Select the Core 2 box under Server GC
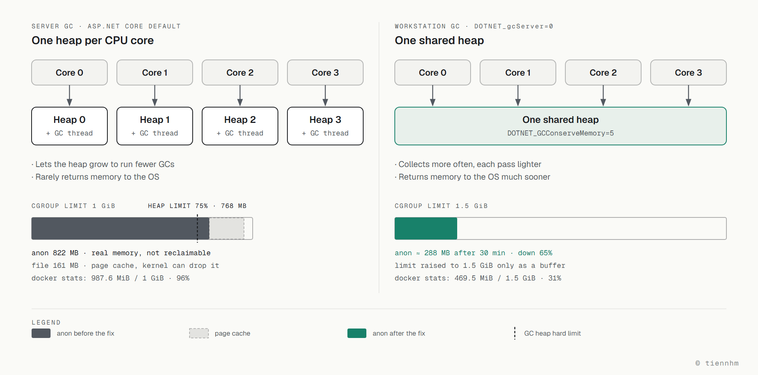This screenshot has width=758, height=375. point(240,72)
